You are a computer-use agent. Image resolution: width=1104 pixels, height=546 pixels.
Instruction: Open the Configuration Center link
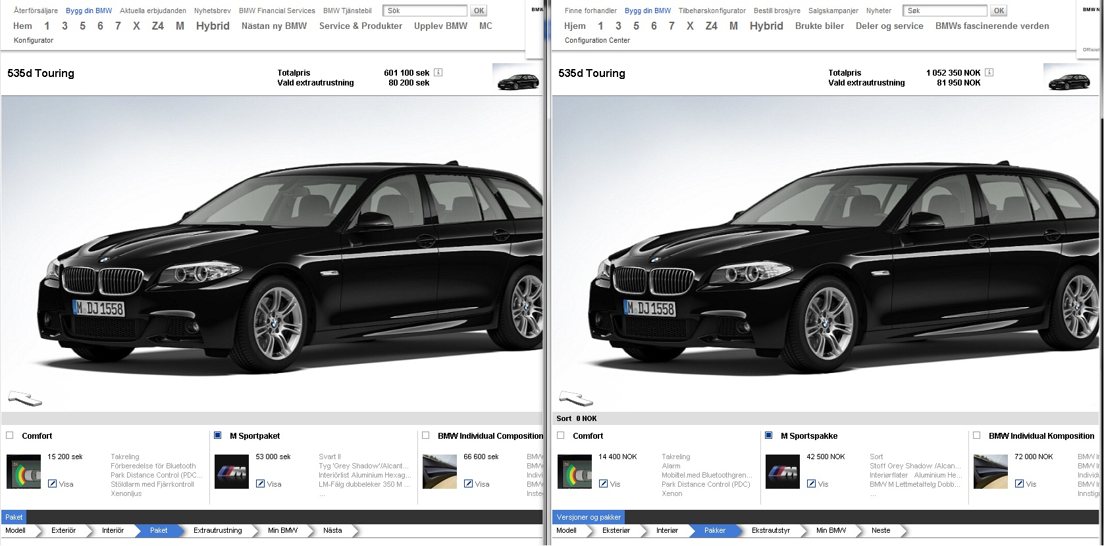pyautogui.click(x=598, y=40)
